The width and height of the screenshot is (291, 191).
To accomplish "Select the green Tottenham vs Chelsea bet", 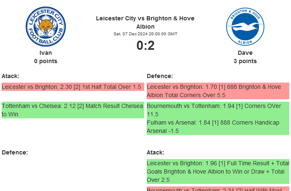I will [x=72, y=110].
